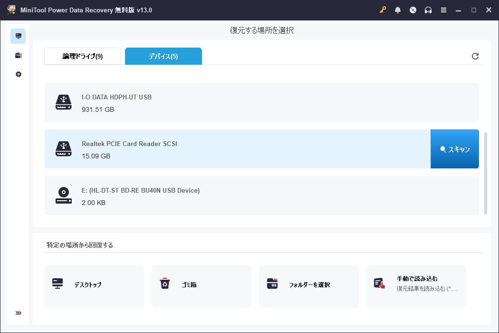Select the This PC sidebar icon
This screenshot has height=333, width=499.
pyautogui.click(x=18, y=36)
